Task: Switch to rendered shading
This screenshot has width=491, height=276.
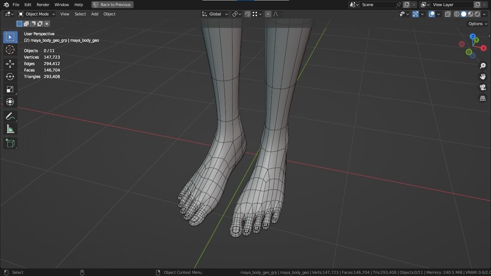Action: 477,14
